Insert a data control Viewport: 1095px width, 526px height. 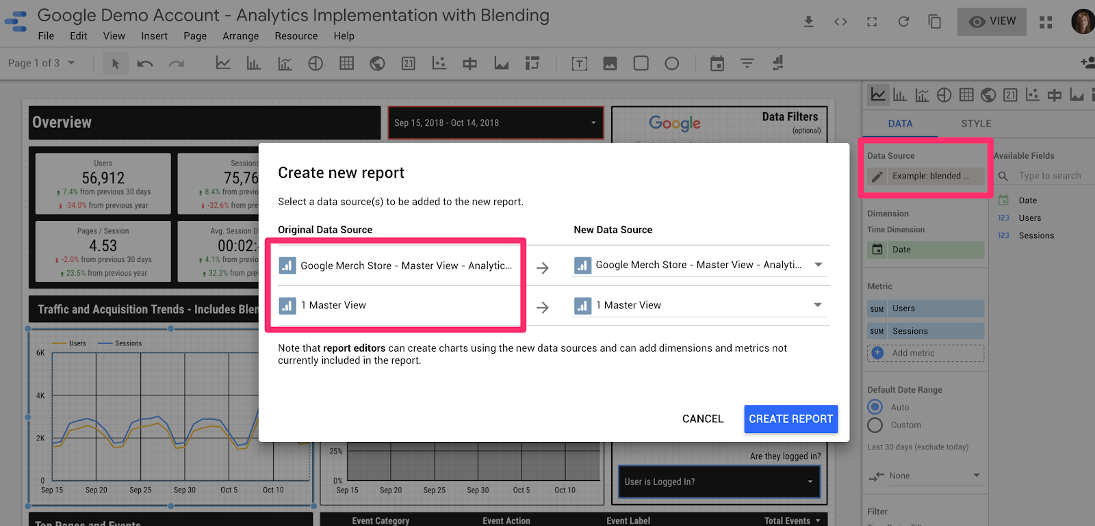click(x=778, y=64)
